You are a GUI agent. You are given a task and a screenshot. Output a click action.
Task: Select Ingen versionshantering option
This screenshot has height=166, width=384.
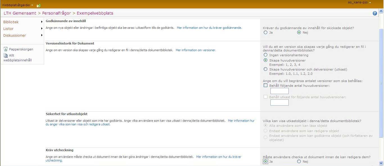pyautogui.click(x=265, y=55)
